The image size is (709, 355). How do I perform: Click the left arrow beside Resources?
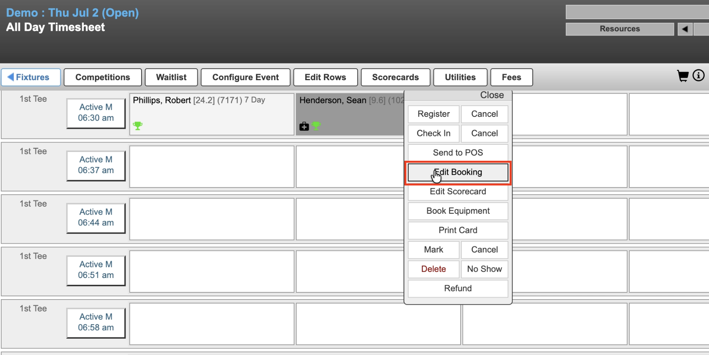685,29
